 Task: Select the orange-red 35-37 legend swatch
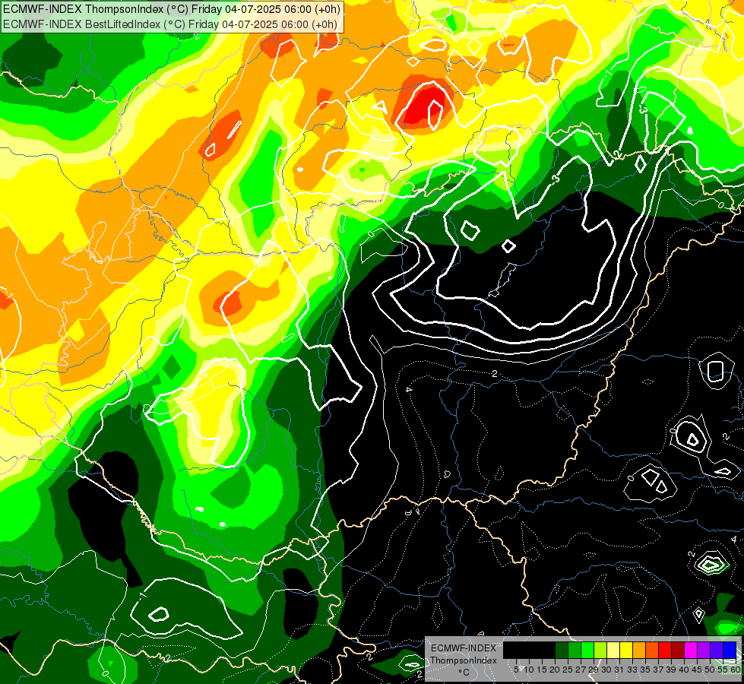[652, 650]
